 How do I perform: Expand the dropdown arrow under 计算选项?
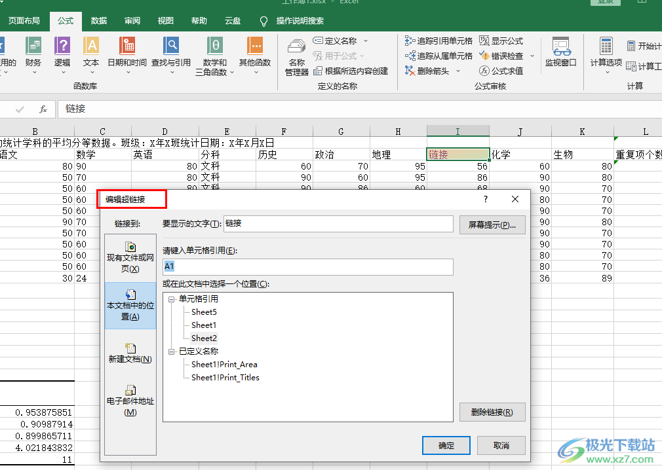coord(607,73)
